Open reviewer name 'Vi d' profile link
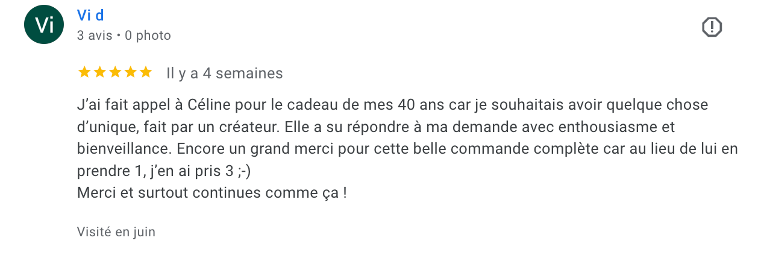Image resolution: width=764 pixels, height=258 pixels. [x=90, y=16]
